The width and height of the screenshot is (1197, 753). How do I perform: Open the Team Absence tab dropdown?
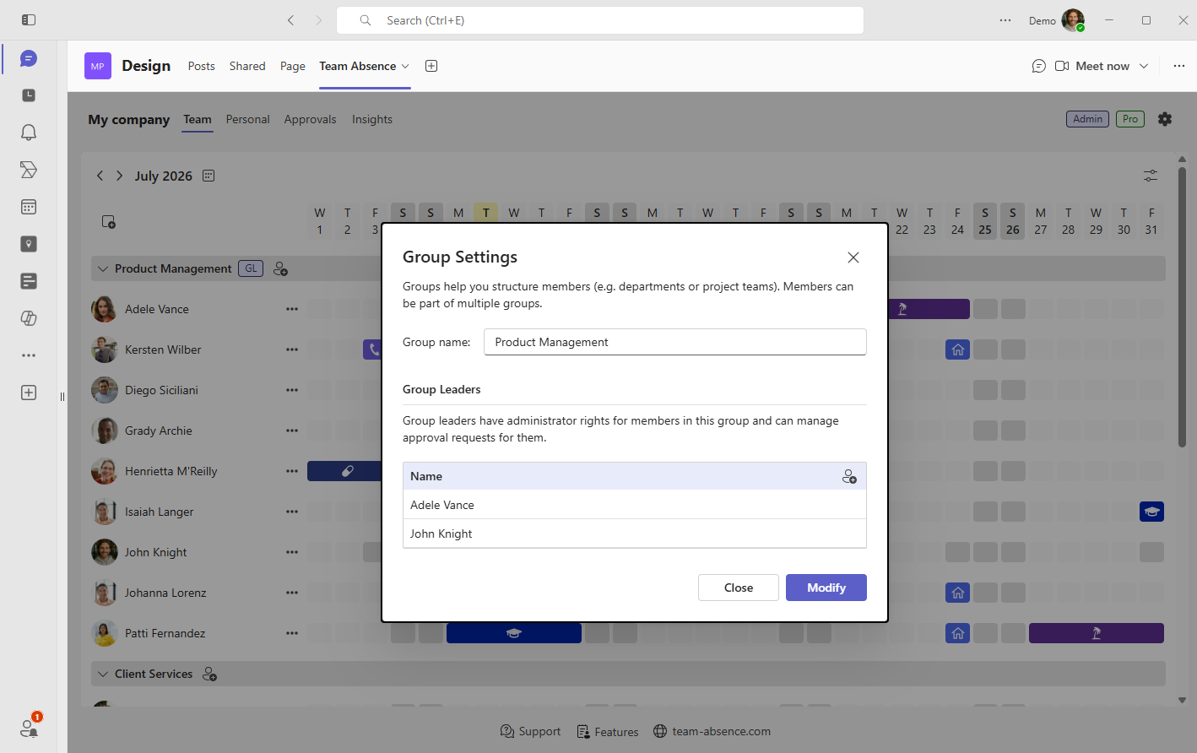[405, 66]
